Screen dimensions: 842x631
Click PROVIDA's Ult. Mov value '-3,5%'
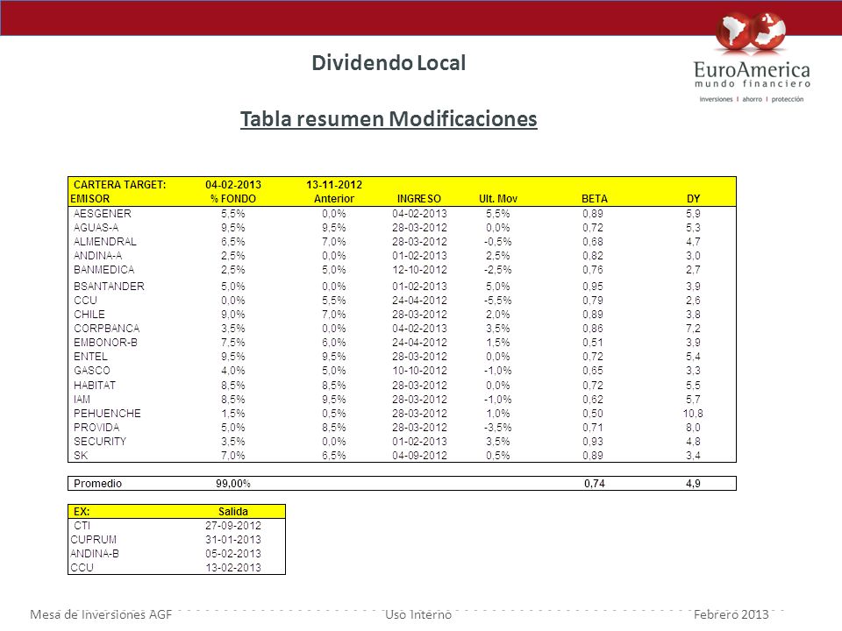tap(498, 427)
